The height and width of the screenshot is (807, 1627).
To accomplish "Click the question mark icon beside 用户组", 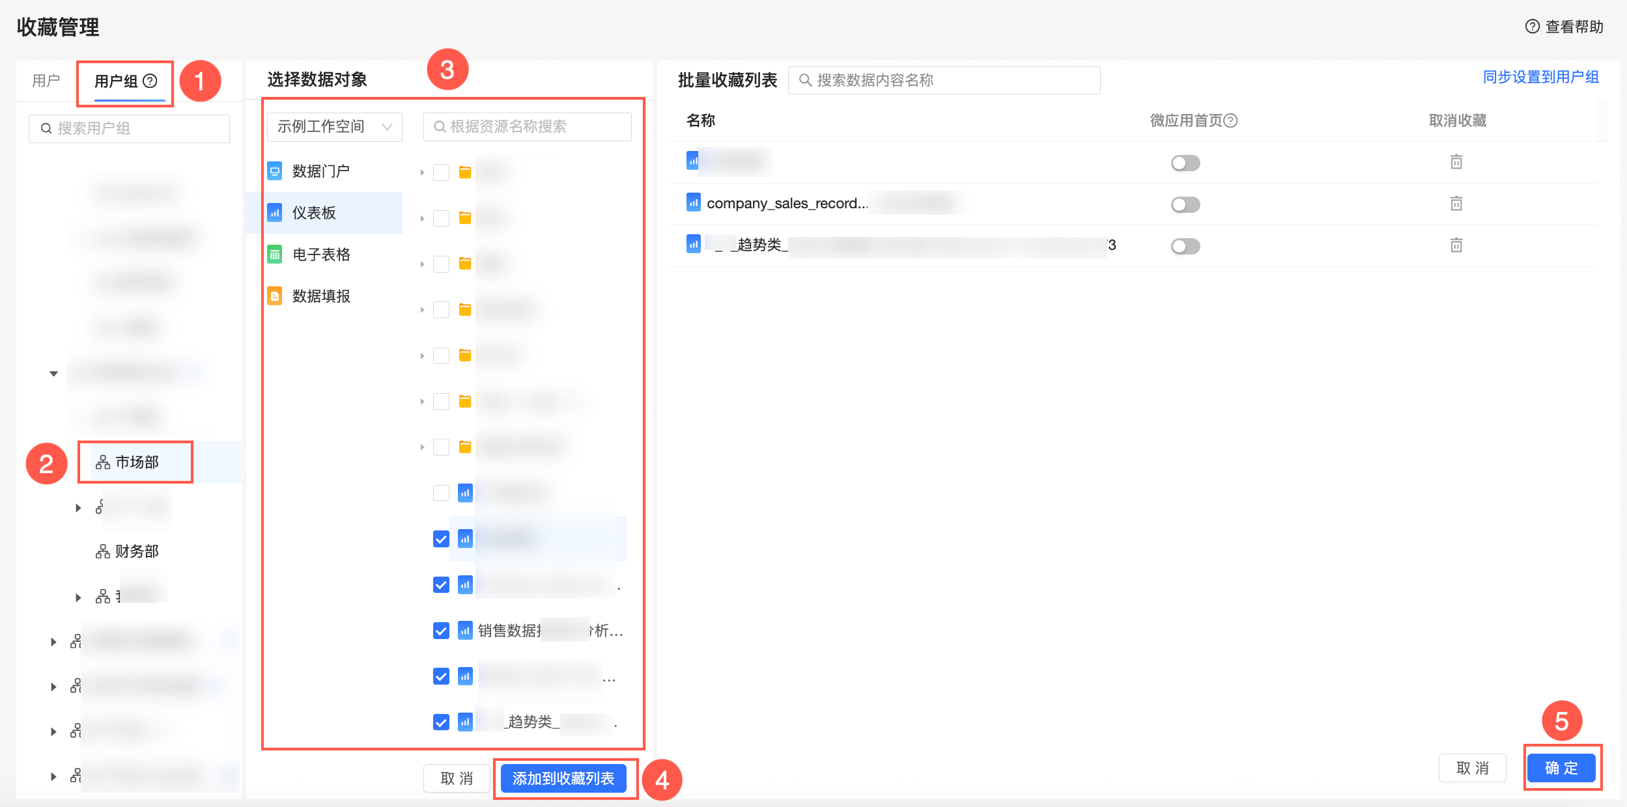I will pyautogui.click(x=150, y=81).
